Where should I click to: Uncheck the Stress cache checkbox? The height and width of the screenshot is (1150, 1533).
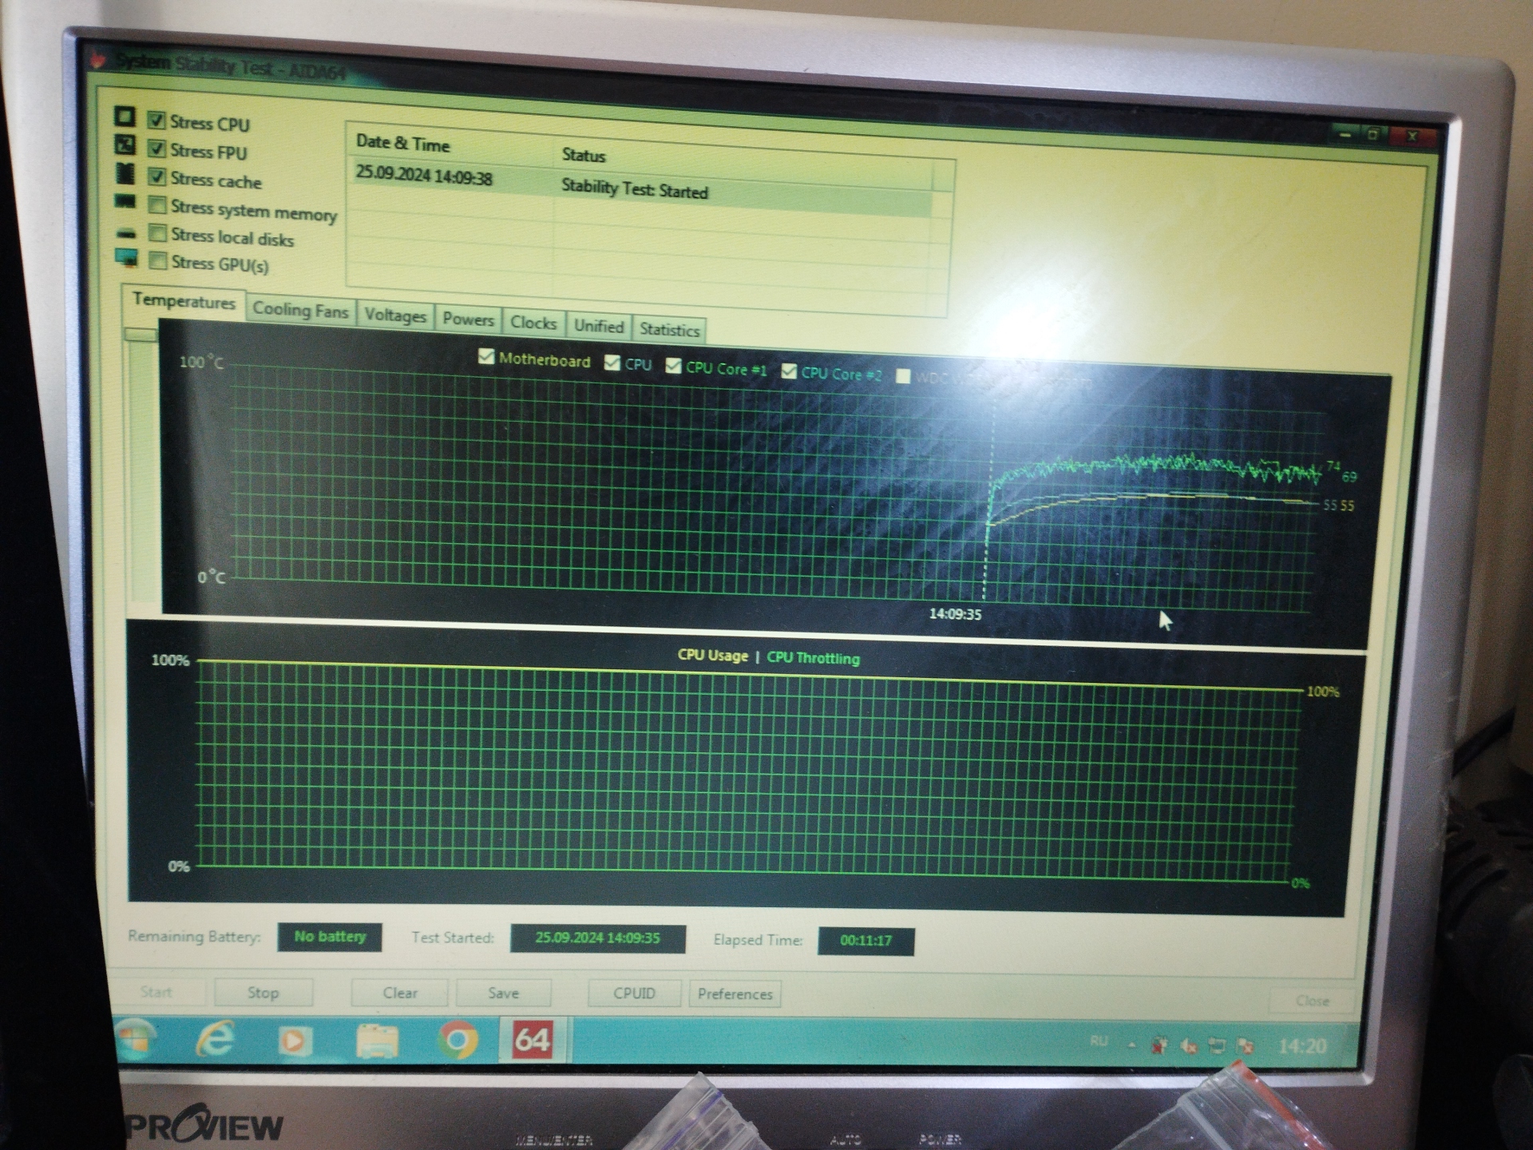pyautogui.click(x=157, y=177)
